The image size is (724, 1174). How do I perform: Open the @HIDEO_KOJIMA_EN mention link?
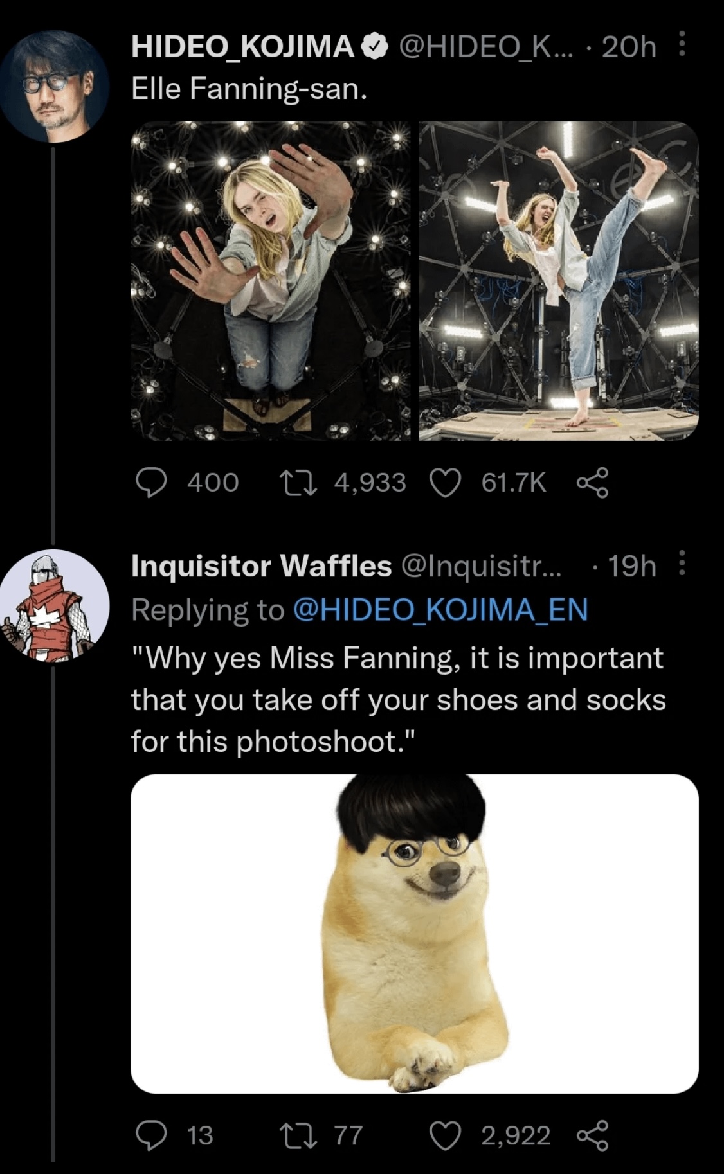coord(440,609)
